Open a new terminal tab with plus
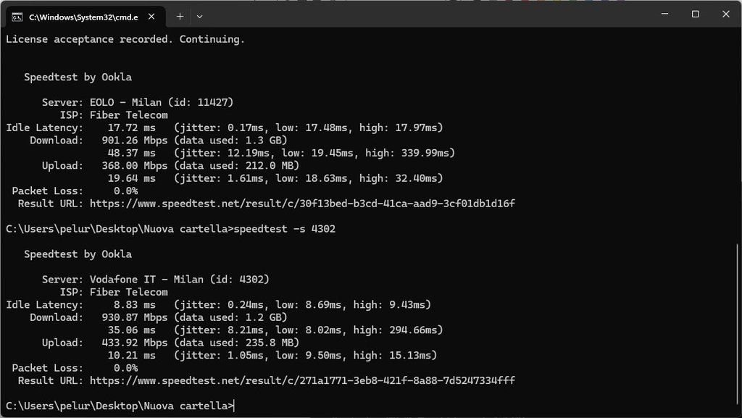742x418 pixels. coord(180,16)
